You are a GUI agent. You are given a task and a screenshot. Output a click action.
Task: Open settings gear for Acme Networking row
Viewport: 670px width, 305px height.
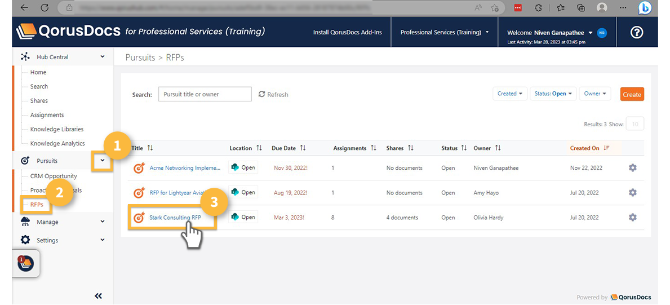(x=632, y=167)
